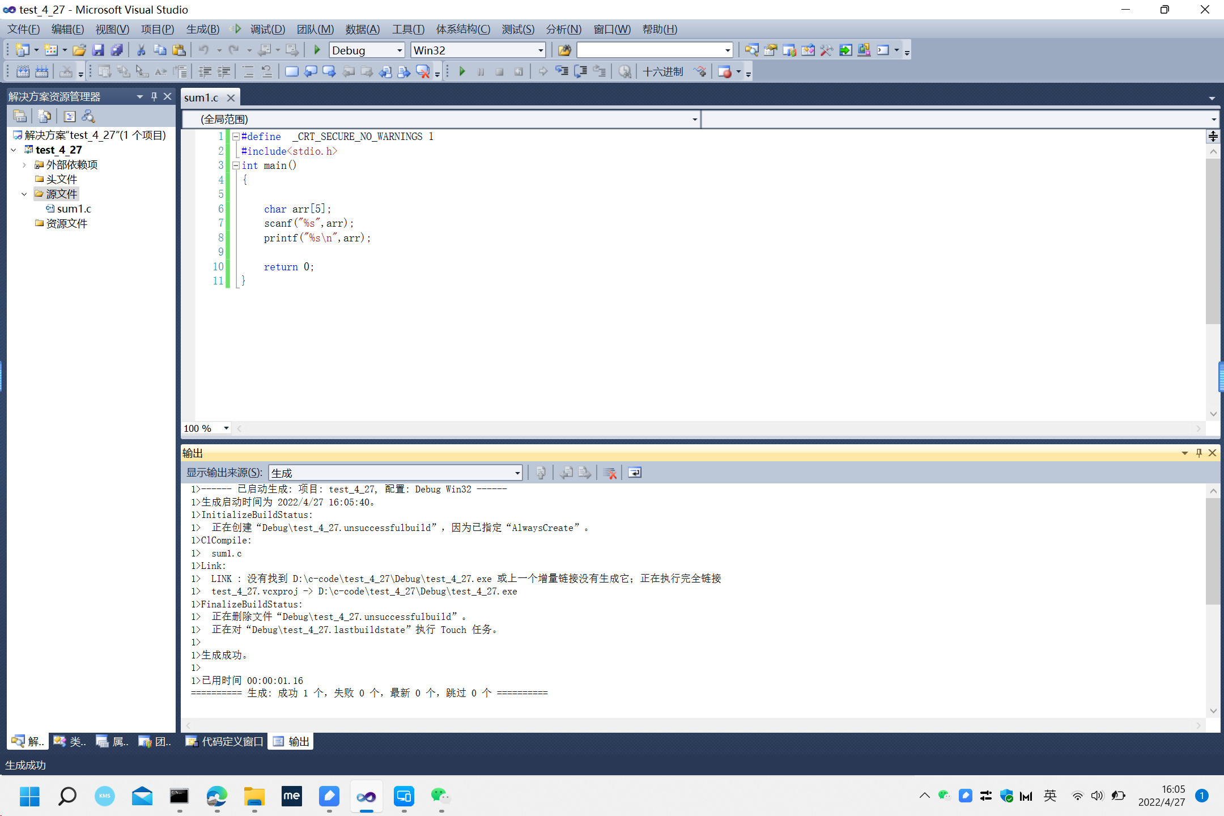Expand the 外部依赖项 folder
Viewport: 1224px width, 816px height.
pyautogui.click(x=24, y=165)
